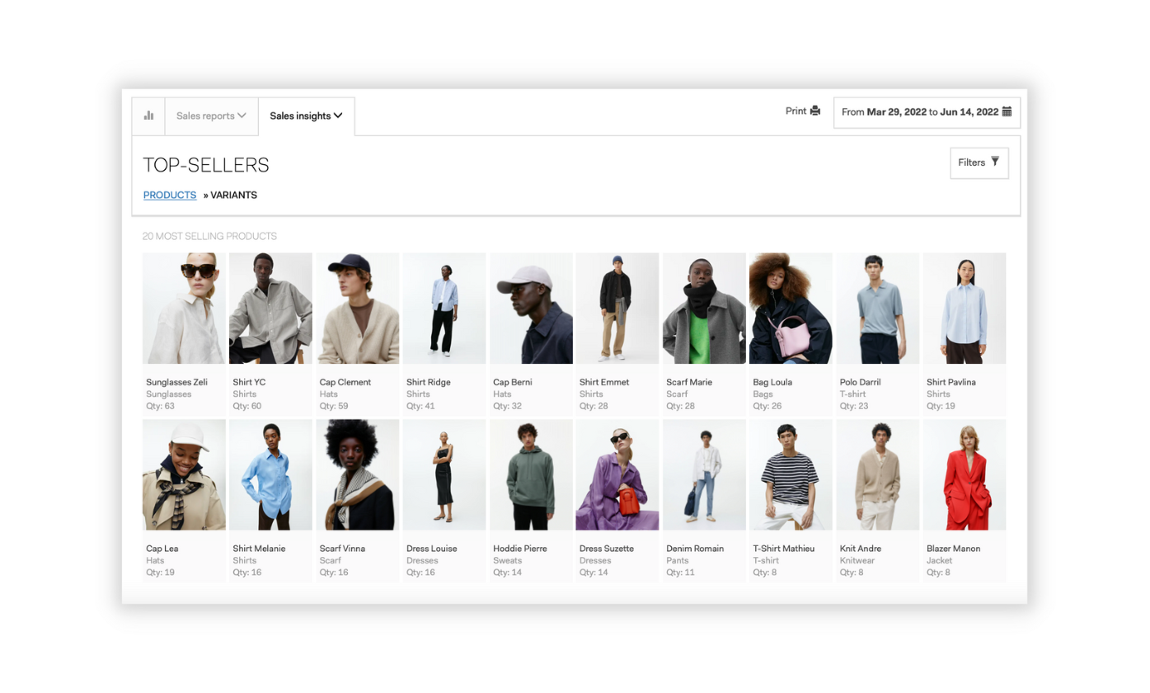Click the 'T-Shirt Mathieu' product name
Screen dimensions: 1150x693
click(x=784, y=548)
